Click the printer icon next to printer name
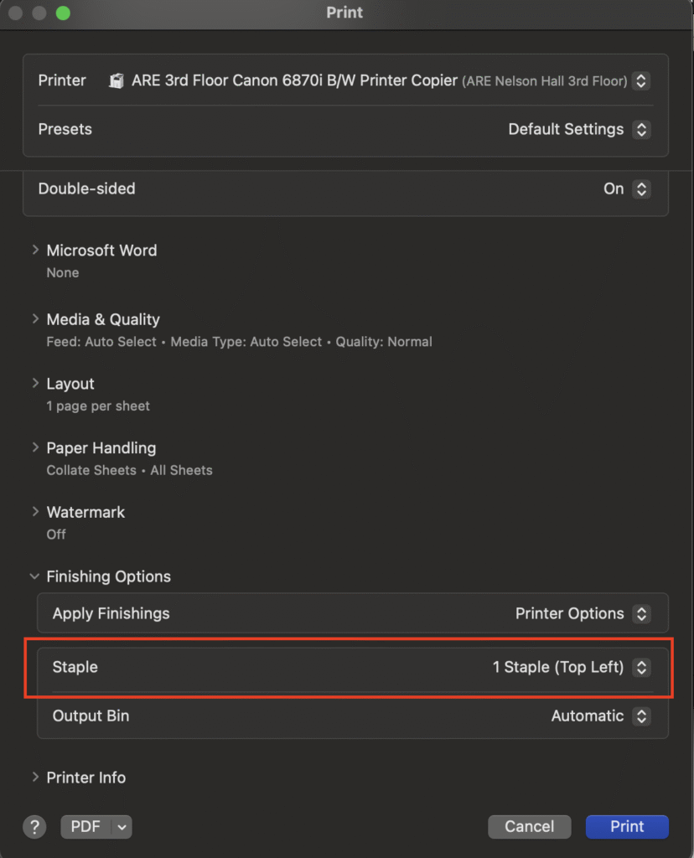The height and width of the screenshot is (858, 694). click(x=116, y=81)
